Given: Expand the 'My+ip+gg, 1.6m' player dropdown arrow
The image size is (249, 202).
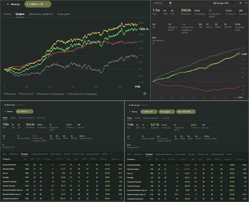Looking at the screenshot, I should (x=235, y=3).
